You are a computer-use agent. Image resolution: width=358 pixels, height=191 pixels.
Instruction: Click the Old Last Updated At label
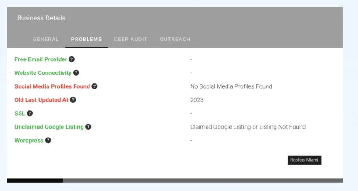click(x=41, y=100)
